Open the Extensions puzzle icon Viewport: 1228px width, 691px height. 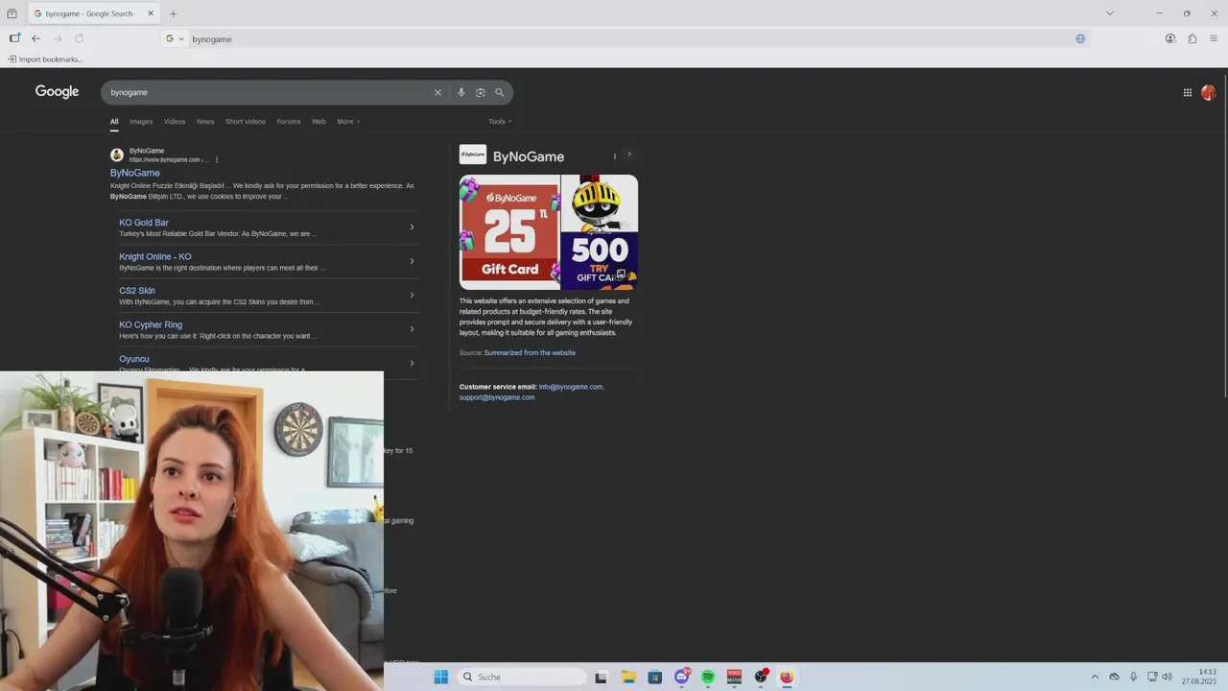click(1192, 38)
